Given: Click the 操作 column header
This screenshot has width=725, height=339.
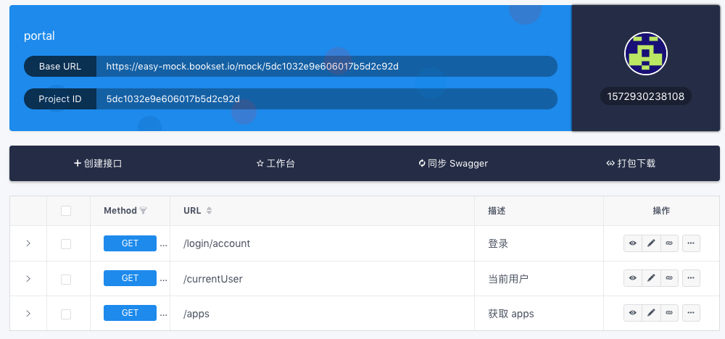Looking at the screenshot, I should (661, 211).
